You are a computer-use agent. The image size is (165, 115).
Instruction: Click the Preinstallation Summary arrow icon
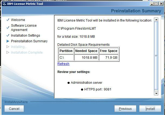point(8,41)
